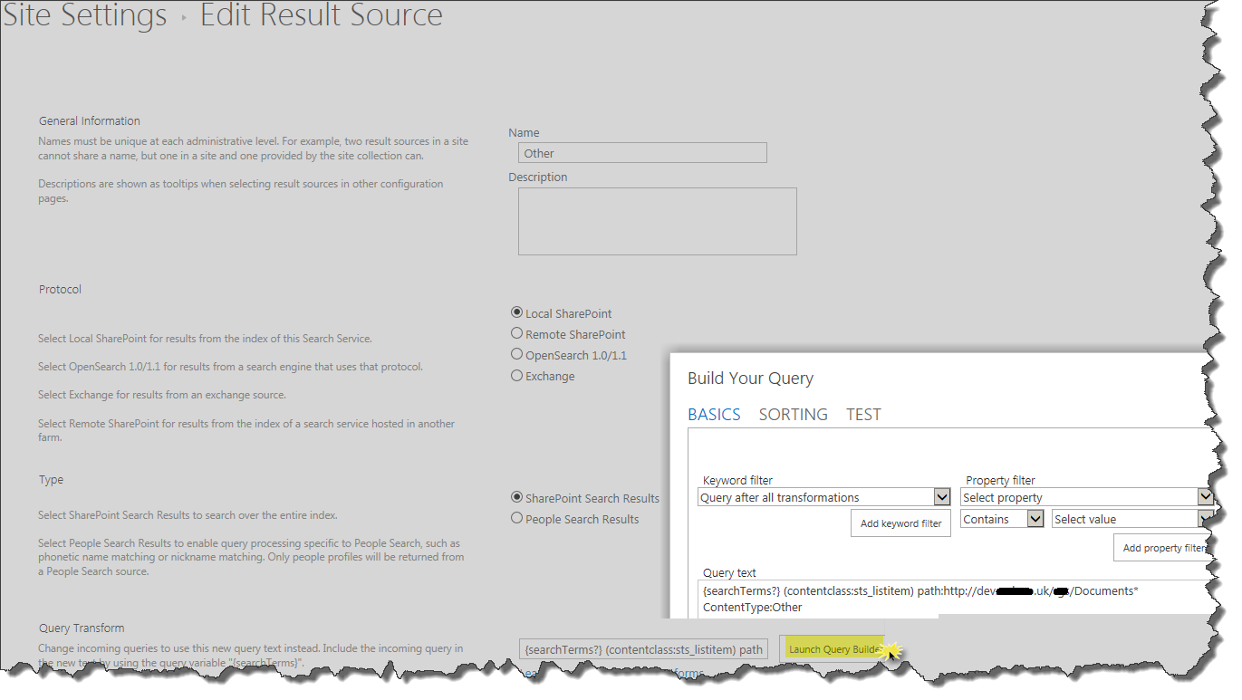The width and height of the screenshot is (1242, 700).
Task: Click the General Information section heading
Action: pos(90,120)
